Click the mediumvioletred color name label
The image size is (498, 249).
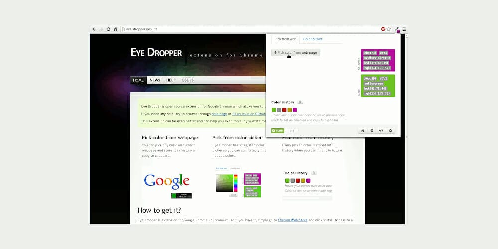coord(377,58)
